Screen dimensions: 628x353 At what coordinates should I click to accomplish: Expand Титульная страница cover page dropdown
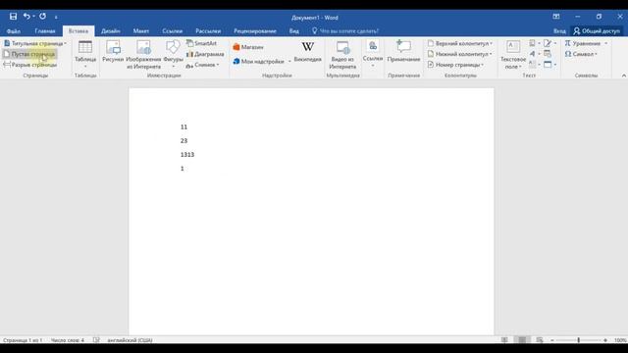35,43
